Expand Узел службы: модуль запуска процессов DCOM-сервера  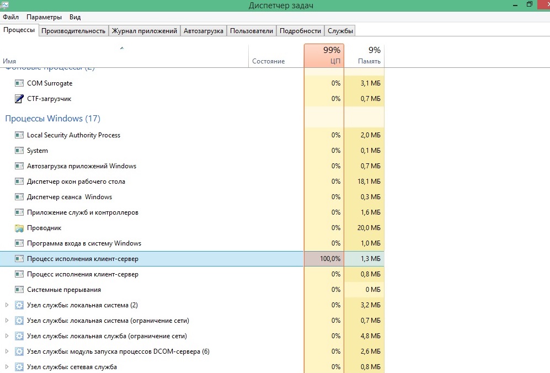[7, 351]
